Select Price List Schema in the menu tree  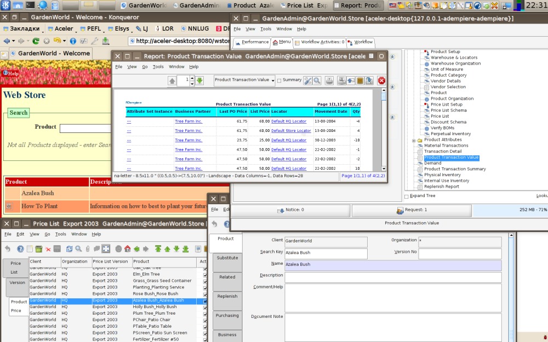tap(448, 111)
